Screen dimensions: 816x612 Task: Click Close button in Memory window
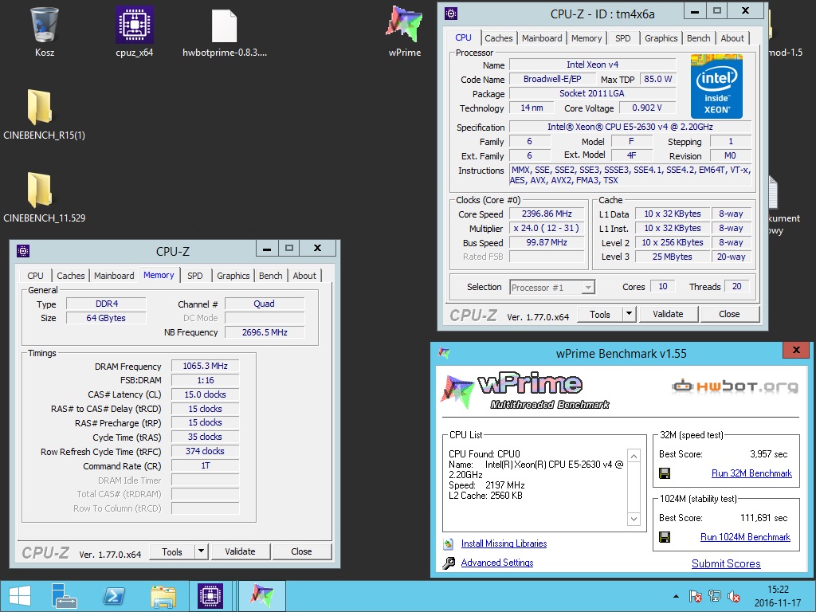pyautogui.click(x=301, y=551)
